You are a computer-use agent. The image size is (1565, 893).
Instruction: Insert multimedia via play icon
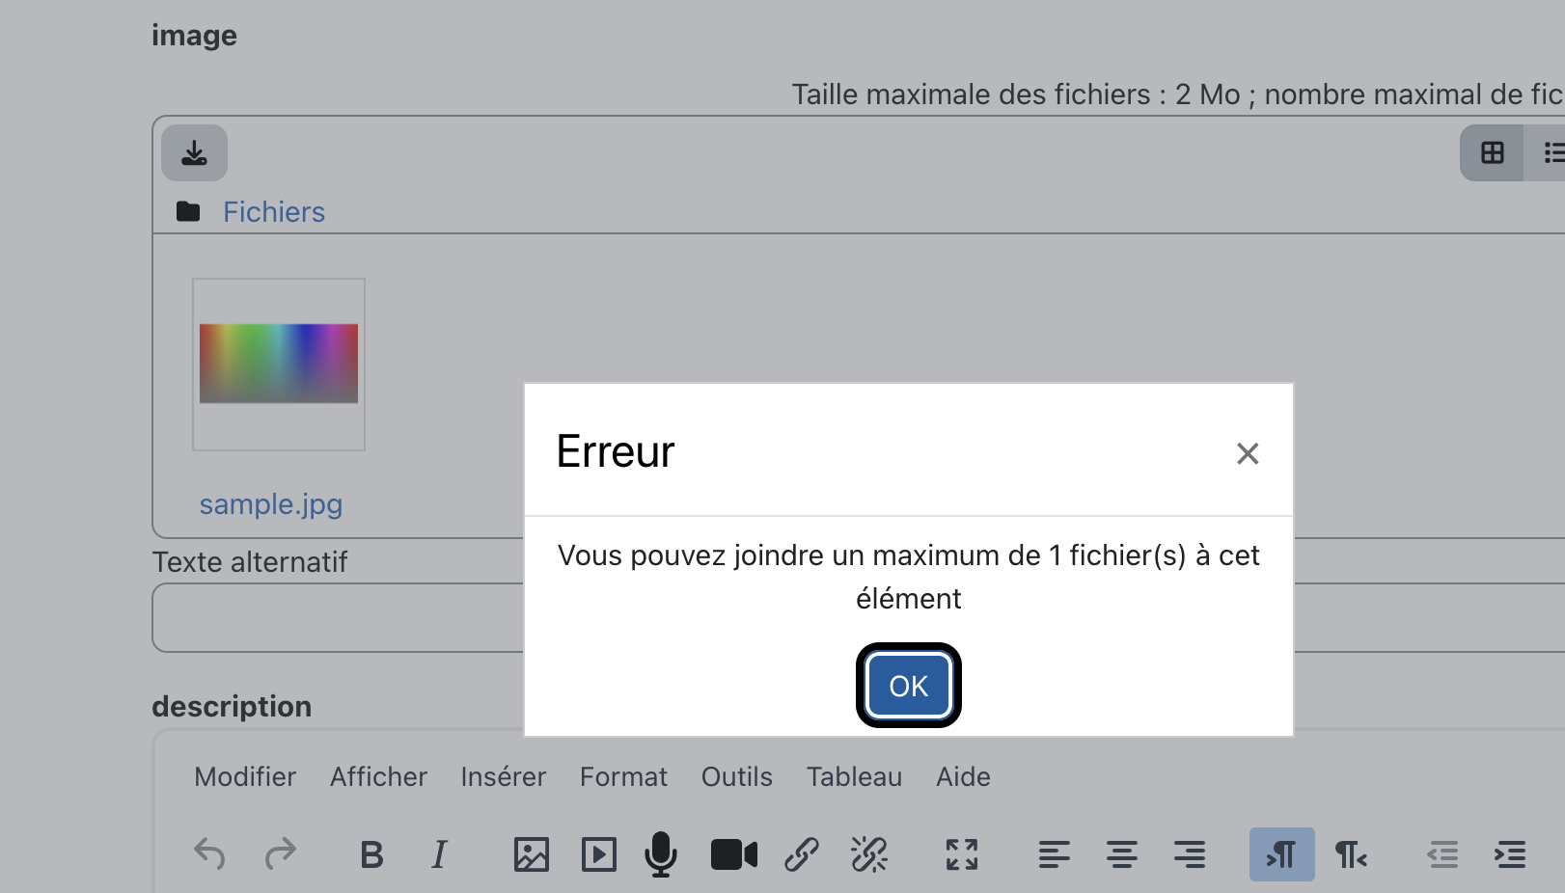(x=599, y=854)
